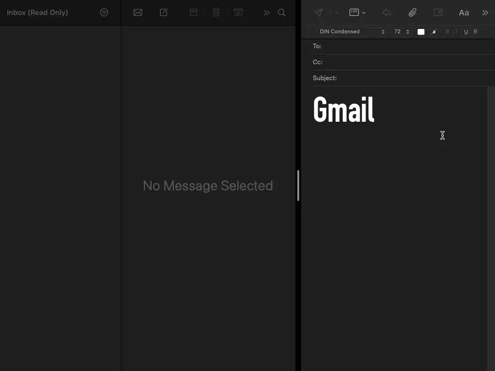Compose new message with pencil icon
The image size is (495, 371).
pyautogui.click(x=163, y=12)
